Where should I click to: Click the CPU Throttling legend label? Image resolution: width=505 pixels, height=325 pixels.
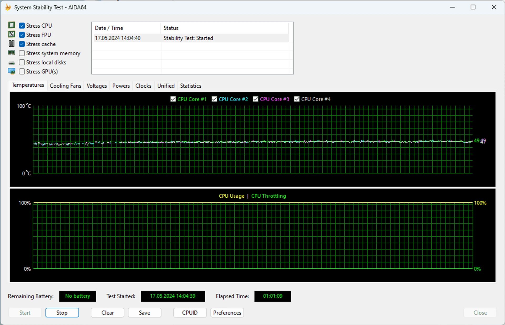click(269, 196)
